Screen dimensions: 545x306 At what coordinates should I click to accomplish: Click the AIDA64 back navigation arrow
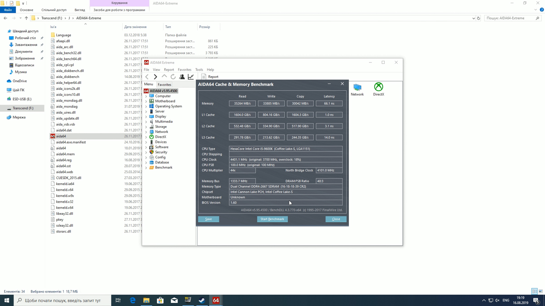click(147, 77)
